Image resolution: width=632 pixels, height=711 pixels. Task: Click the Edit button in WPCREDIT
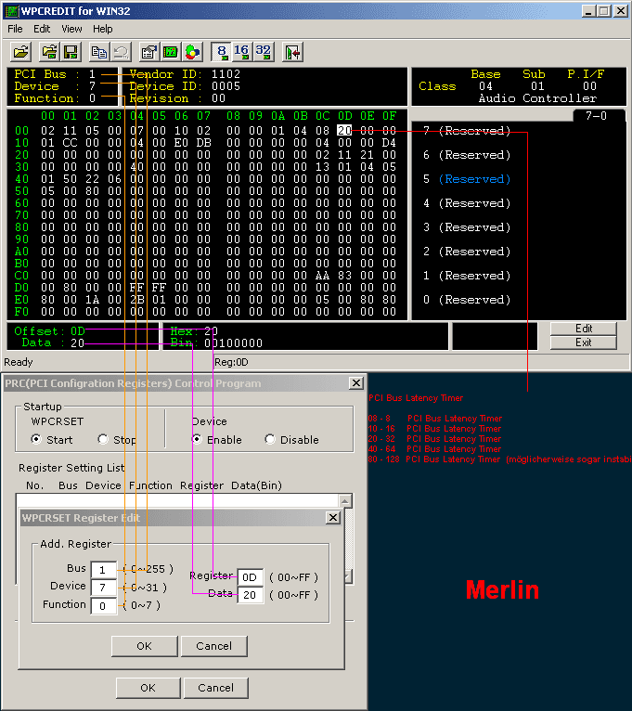tap(584, 329)
